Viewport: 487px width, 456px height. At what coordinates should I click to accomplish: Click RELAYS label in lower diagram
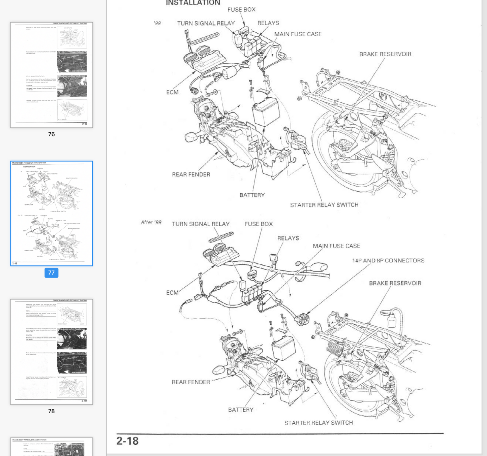click(x=288, y=238)
